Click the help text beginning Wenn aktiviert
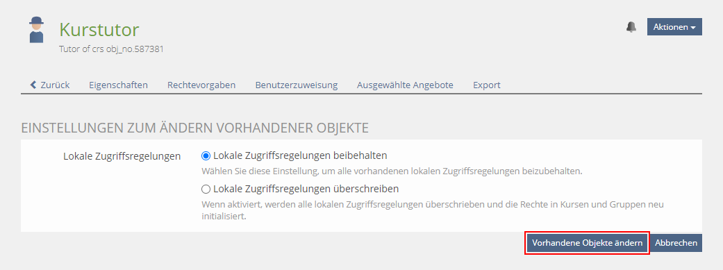The width and height of the screenshot is (723, 270). tap(436, 210)
